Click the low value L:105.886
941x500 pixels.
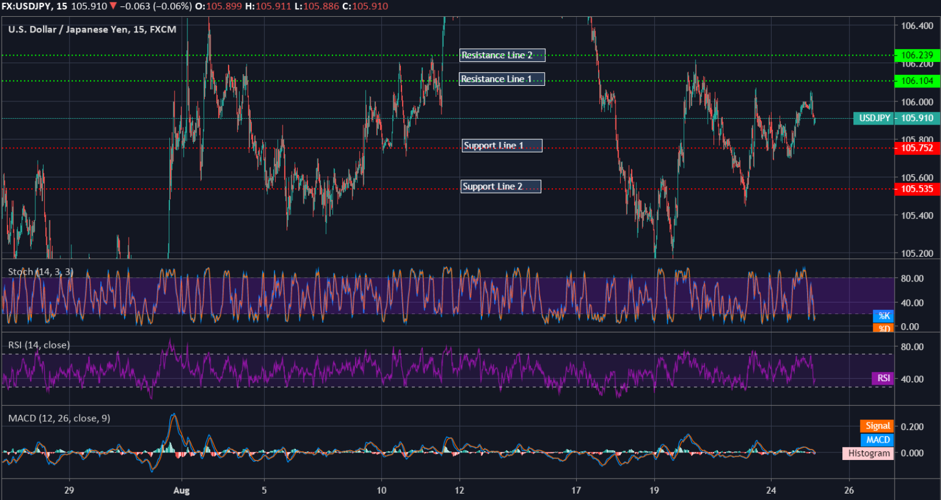[x=317, y=6]
